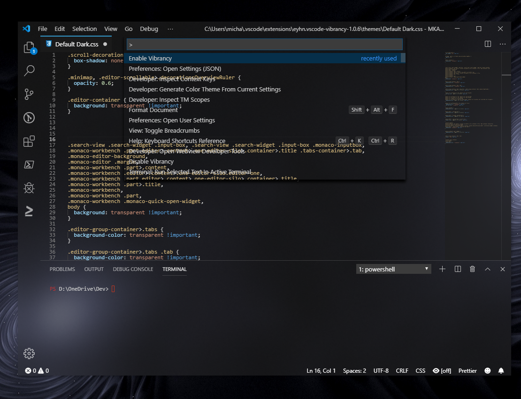This screenshot has width=521, height=399.
Task: Open the Source Control view
Action: (29, 94)
